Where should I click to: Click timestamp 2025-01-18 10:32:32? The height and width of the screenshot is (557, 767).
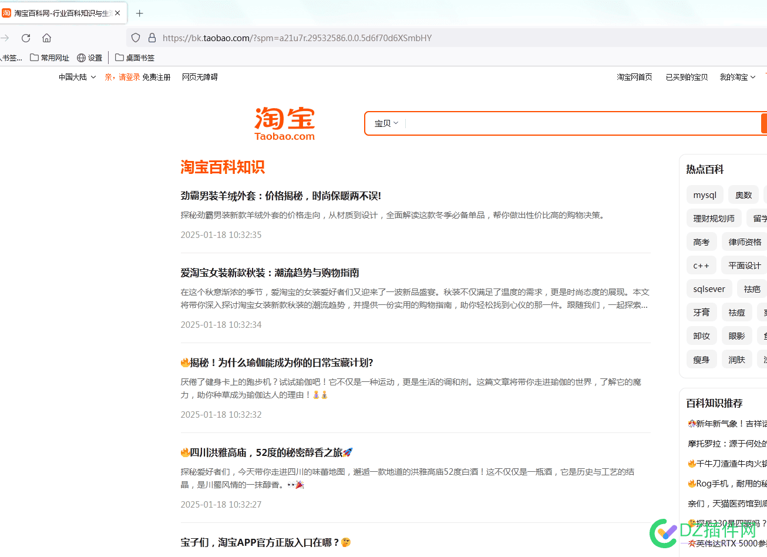221,415
